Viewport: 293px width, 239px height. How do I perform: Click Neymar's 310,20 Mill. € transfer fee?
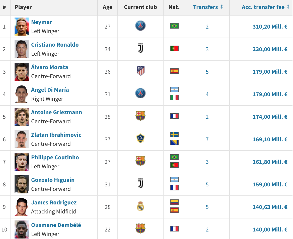(270, 27)
